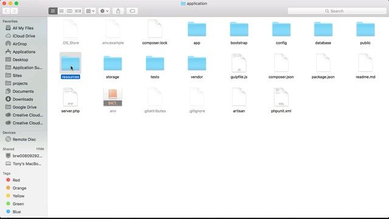
Task: Open Remote Disc under Devices
Action: [x=24, y=139]
